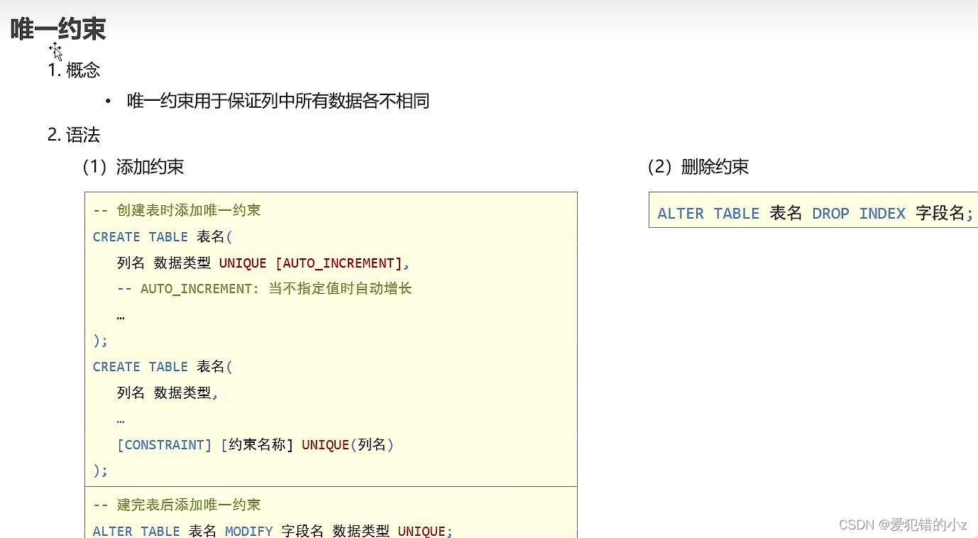The image size is (978, 538).
Task: Click the "(1) 添加约束" subheading
Action: tap(133, 167)
